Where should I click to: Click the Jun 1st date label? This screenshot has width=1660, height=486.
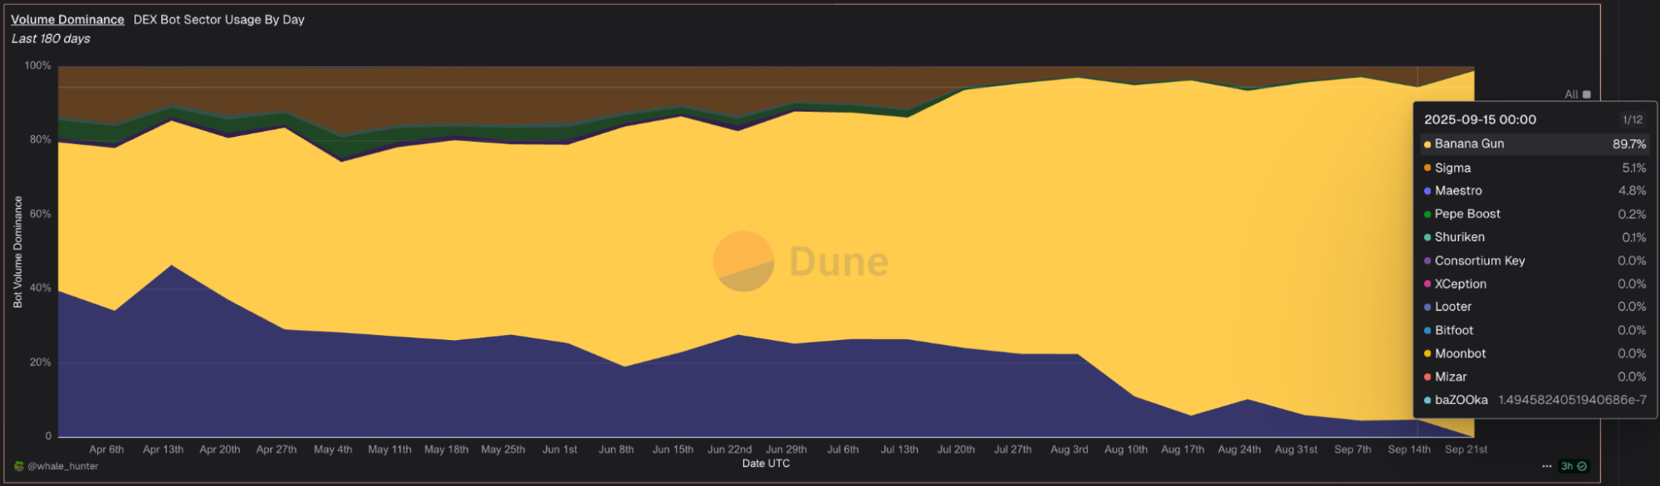(x=560, y=450)
